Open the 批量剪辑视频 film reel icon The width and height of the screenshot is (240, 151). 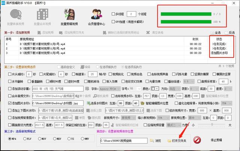click(x=70, y=14)
